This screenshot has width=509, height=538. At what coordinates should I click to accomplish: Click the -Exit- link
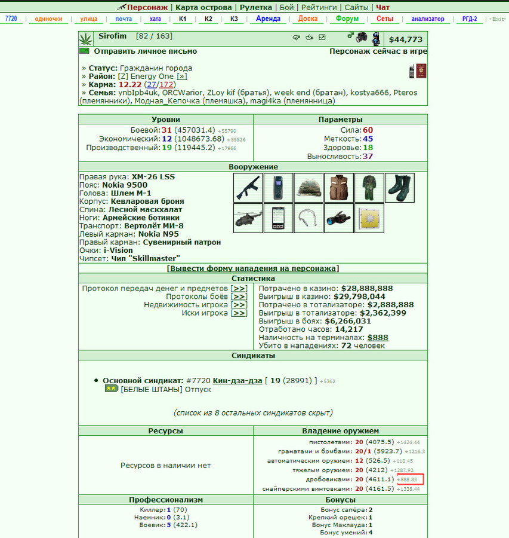click(x=497, y=19)
